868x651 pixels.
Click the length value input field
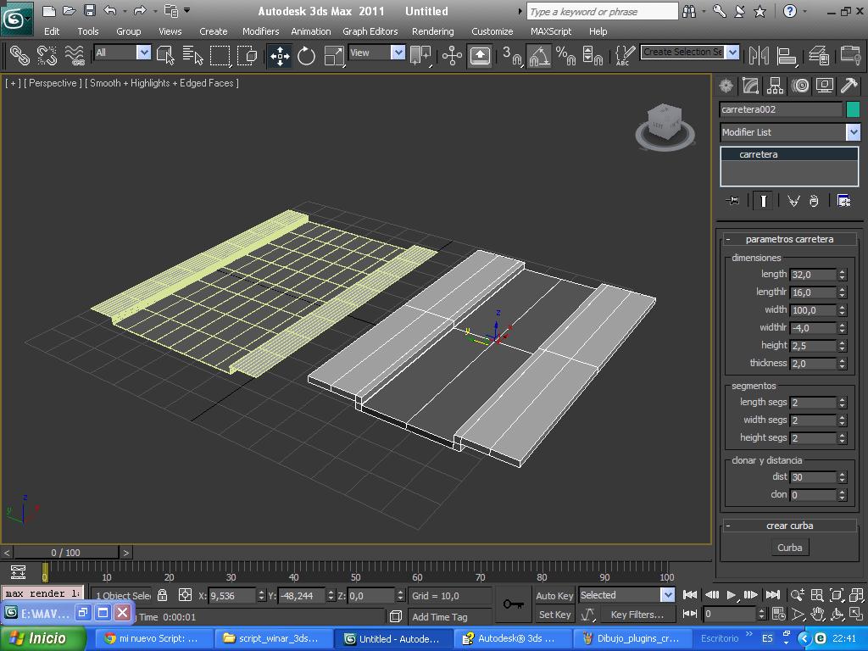(812, 275)
